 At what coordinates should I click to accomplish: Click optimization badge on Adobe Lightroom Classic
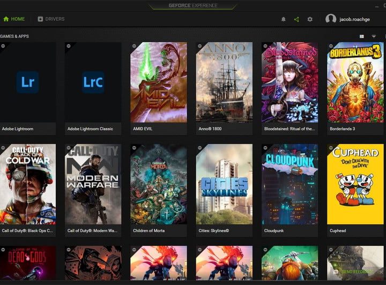pos(69,46)
